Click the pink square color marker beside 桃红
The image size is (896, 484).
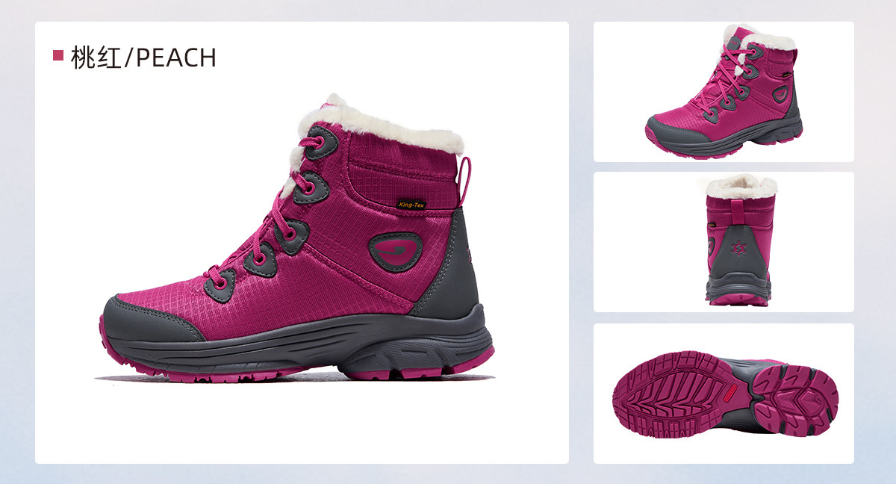pyautogui.click(x=58, y=56)
